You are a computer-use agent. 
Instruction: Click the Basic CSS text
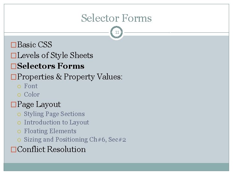35,44
